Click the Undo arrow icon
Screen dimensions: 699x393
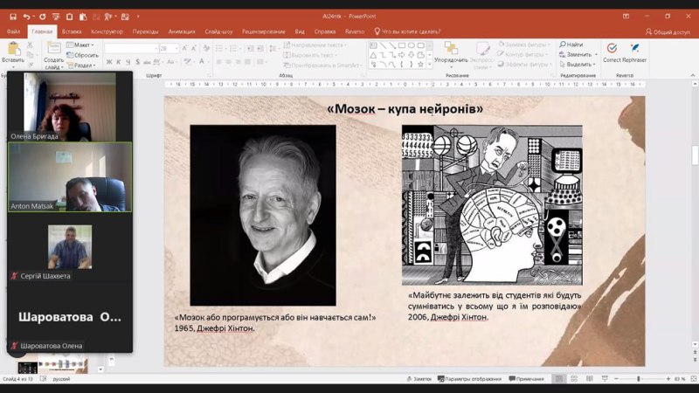[28, 16]
